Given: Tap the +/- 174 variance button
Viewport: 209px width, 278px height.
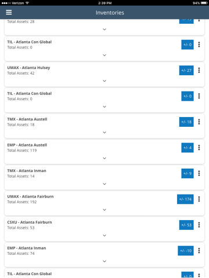Looking at the screenshot, I should [185, 199].
